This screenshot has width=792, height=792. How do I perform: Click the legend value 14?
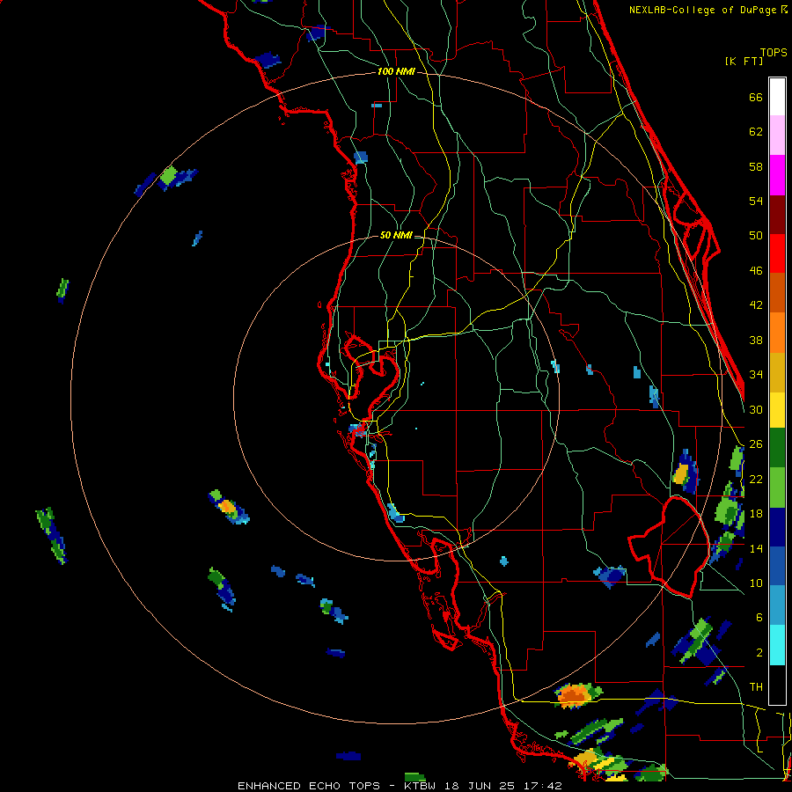tap(756, 548)
